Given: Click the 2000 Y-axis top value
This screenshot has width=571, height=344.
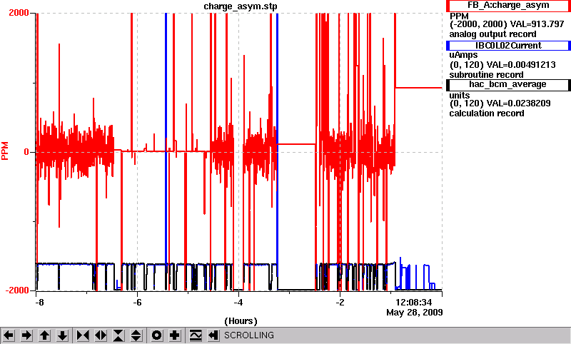Looking at the screenshot, I should tap(19, 13).
